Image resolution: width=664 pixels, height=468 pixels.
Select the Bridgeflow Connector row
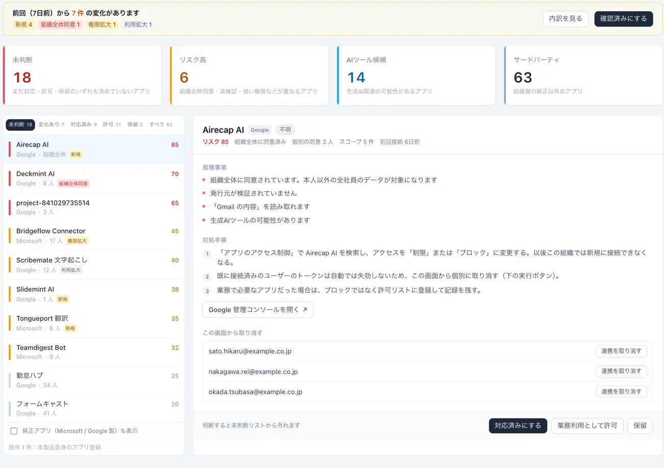[94, 236]
